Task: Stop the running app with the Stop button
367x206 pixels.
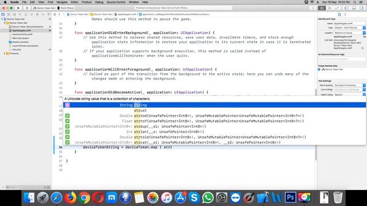Action: [x=27, y=8]
